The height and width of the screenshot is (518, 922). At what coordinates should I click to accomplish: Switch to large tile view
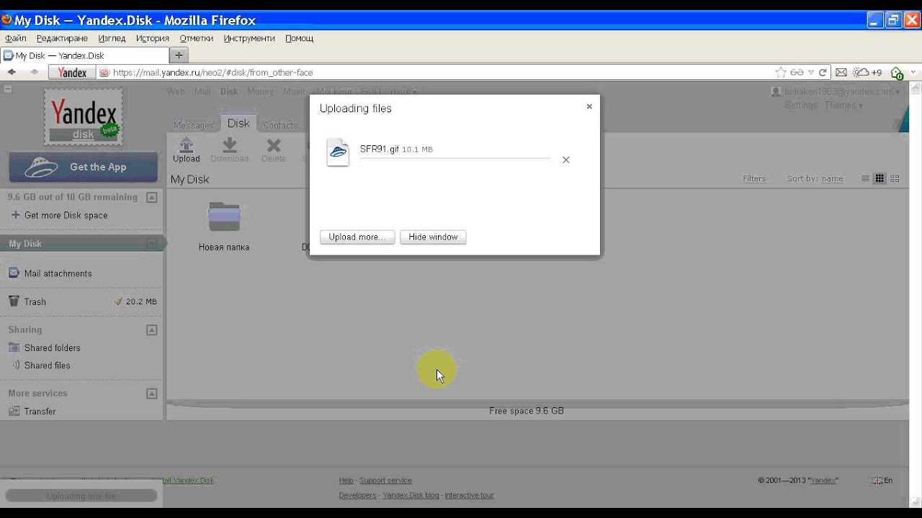[895, 178]
